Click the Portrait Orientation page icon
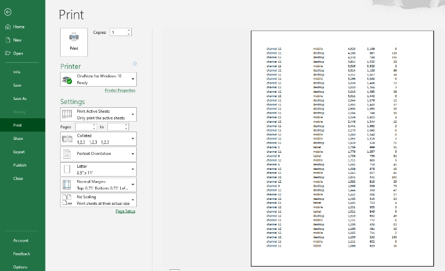 pos(67,154)
